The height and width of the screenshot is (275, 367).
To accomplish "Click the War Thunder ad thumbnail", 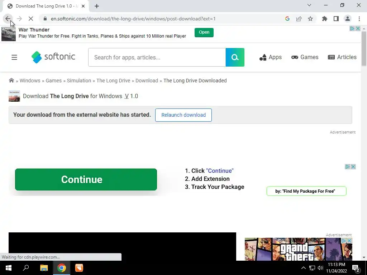I will pos(9,34).
